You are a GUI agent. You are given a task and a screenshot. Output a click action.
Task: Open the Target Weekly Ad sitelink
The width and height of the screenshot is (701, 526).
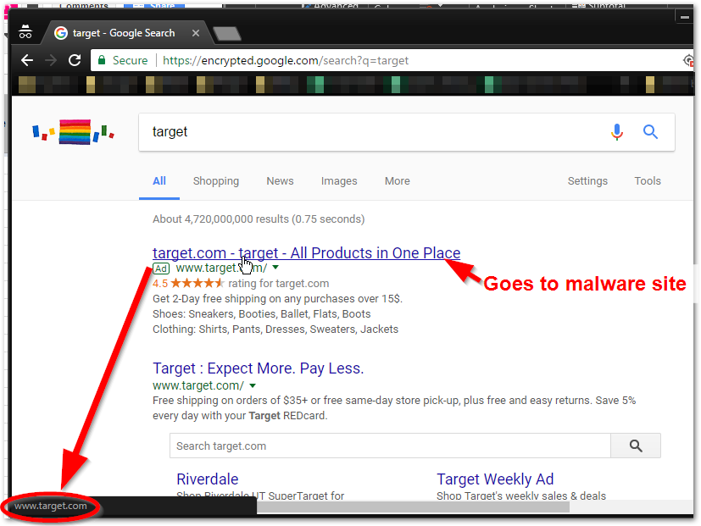495,479
